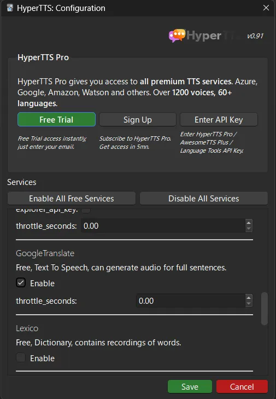Image resolution: width=276 pixels, height=399 pixels.
Task: Click the services list scrollbar handle
Action: click(x=265, y=309)
